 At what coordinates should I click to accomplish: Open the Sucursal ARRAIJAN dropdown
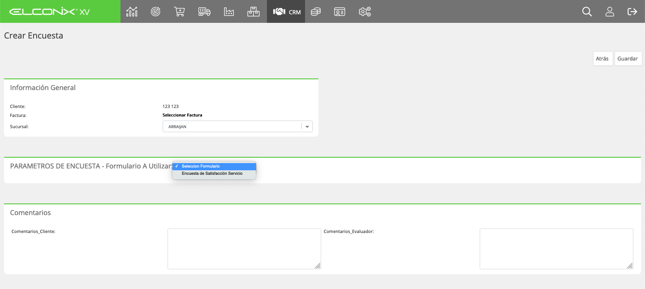pyautogui.click(x=237, y=127)
